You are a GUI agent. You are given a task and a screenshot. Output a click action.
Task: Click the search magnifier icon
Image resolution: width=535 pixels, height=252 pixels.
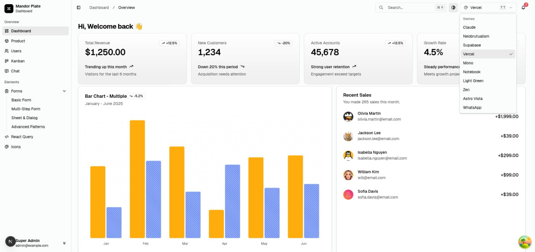pos(381,8)
